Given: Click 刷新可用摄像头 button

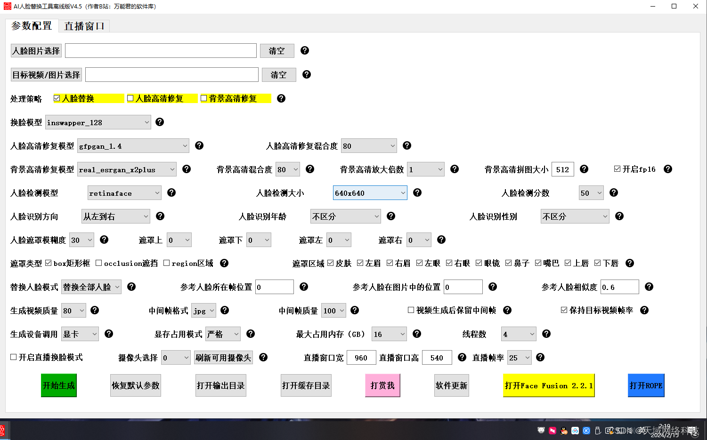Looking at the screenshot, I should click(223, 358).
